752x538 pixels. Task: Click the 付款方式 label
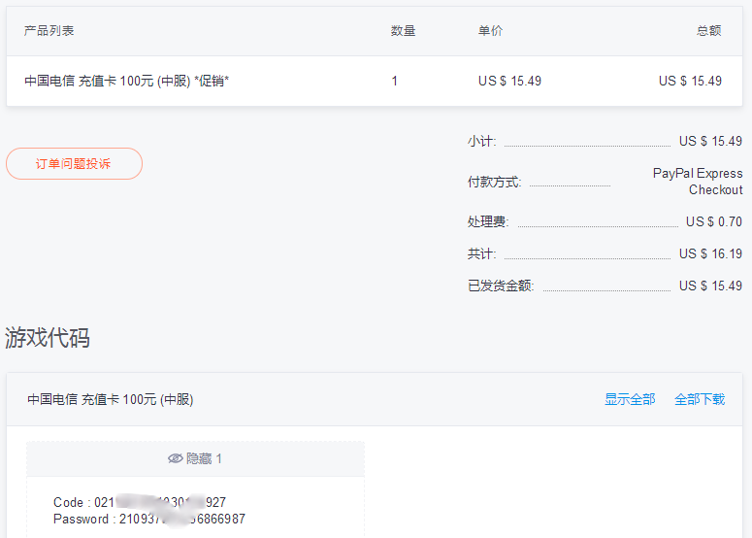[x=494, y=182]
